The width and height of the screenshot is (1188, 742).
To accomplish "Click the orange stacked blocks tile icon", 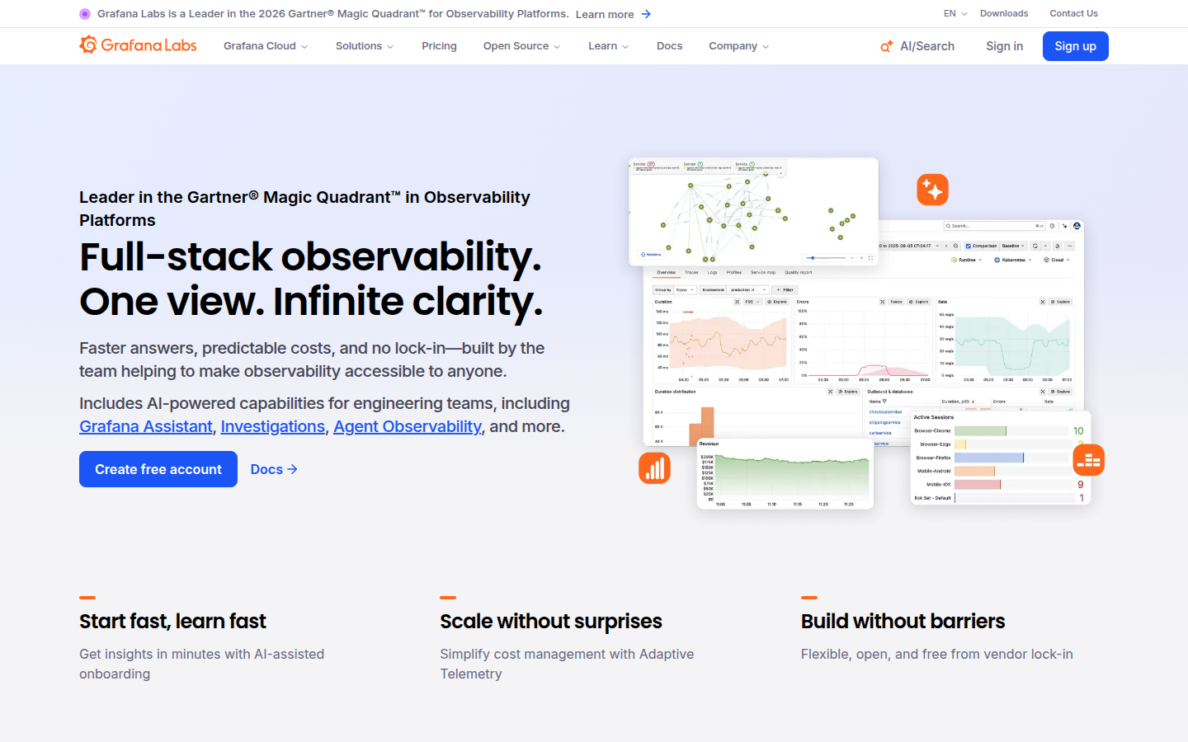I will click(x=1088, y=460).
